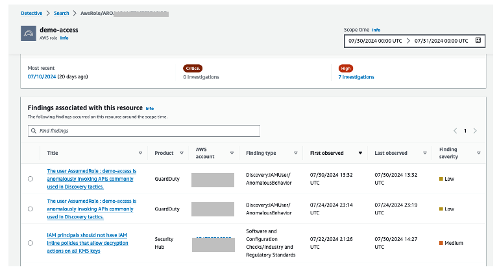Open the Search breadcrumb link
Image resolution: width=499 pixels, height=276 pixels.
pos(62,13)
